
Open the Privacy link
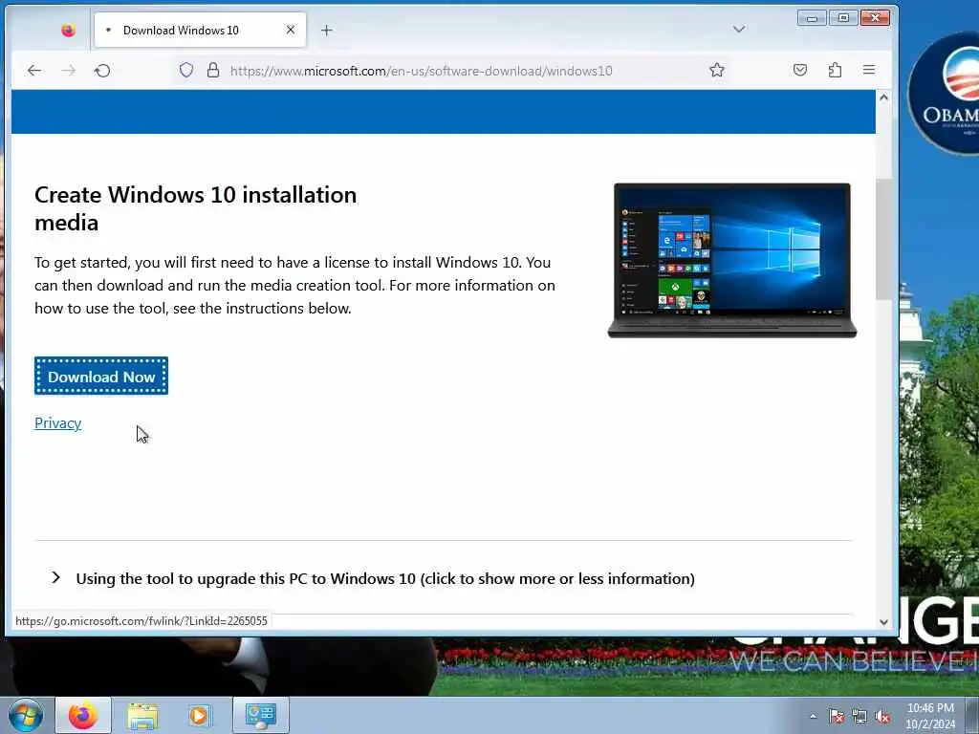point(58,423)
